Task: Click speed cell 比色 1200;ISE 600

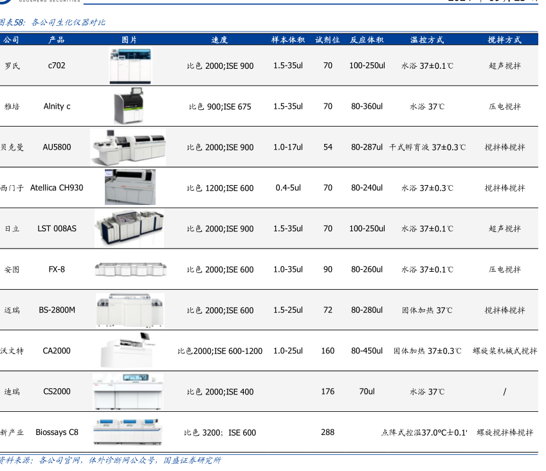Action: [220, 188]
